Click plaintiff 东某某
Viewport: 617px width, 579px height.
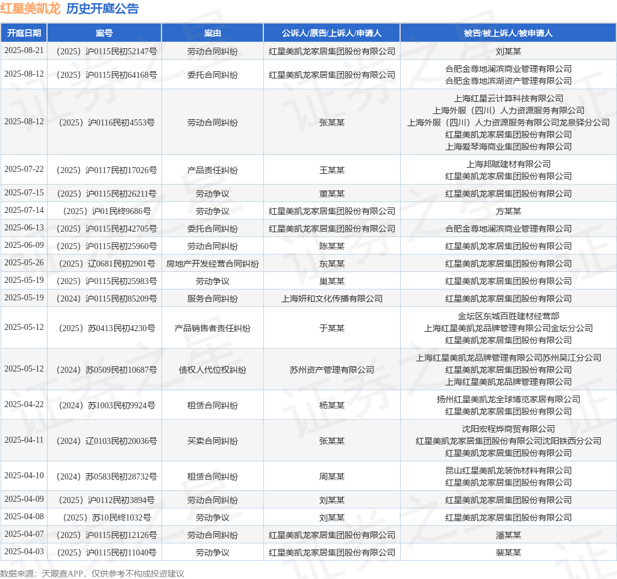point(332,264)
